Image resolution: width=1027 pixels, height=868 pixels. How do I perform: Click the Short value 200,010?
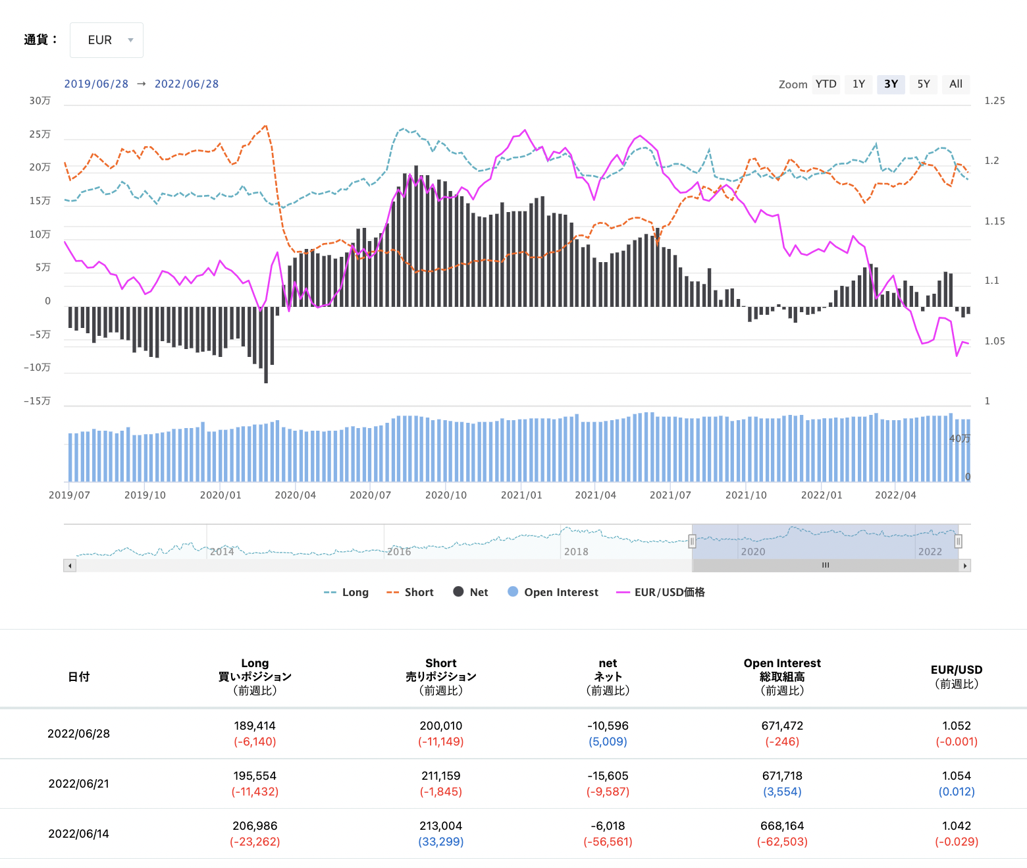441,726
